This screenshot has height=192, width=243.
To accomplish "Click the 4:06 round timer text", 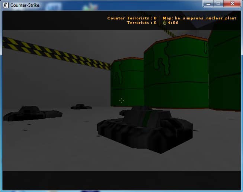I will pos(173,23).
